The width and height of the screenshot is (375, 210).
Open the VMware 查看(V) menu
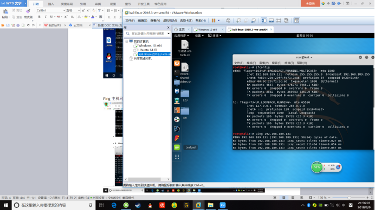pos(155,21)
